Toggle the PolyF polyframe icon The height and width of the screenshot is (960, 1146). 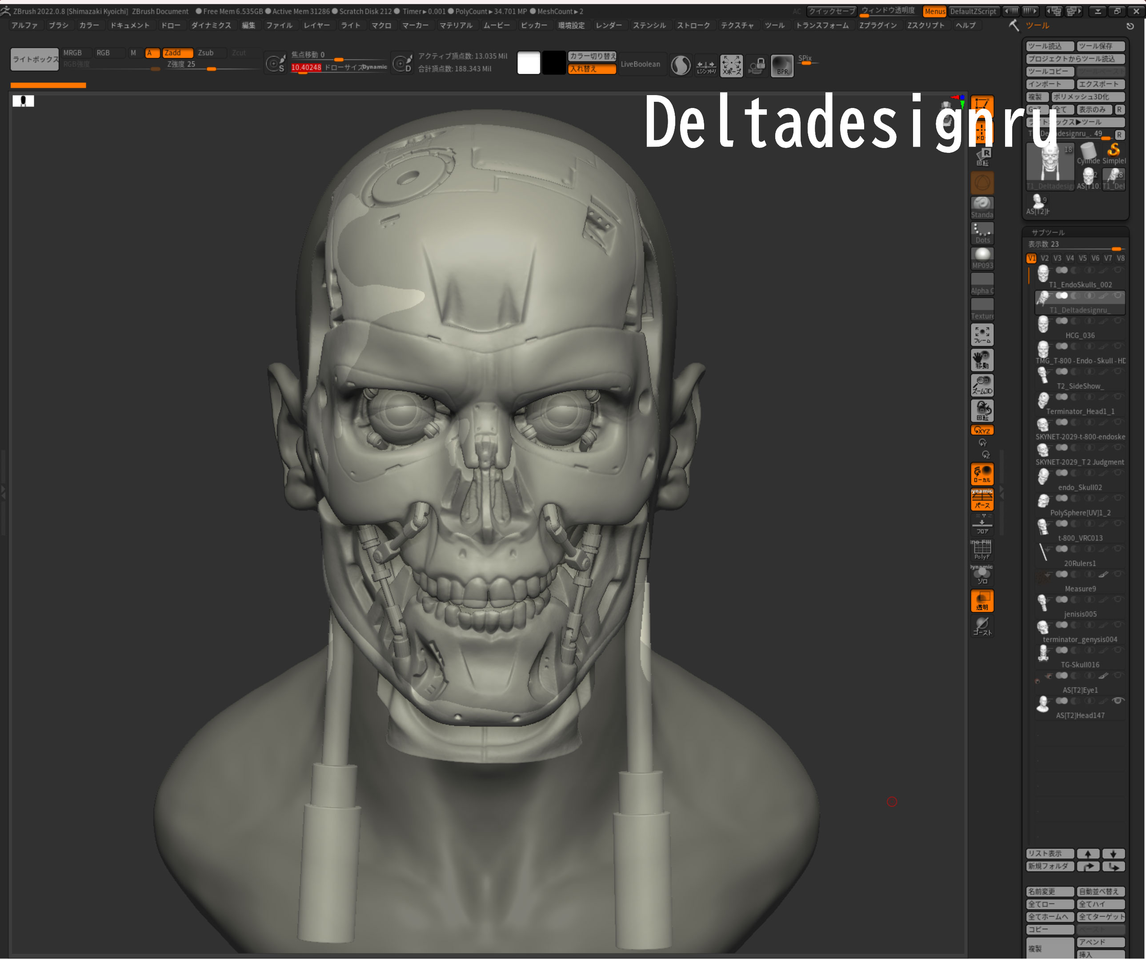(x=982, y=549)
